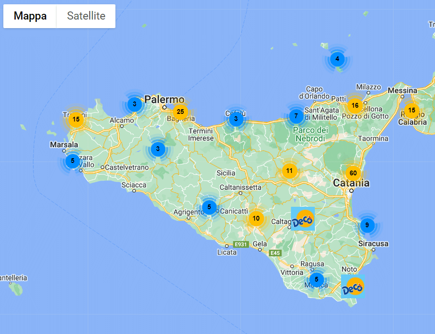The width and height of the screenshot is (435, 334).
Task: Click the blue 9 cluster above Siracusa
Action: [367, 225]
